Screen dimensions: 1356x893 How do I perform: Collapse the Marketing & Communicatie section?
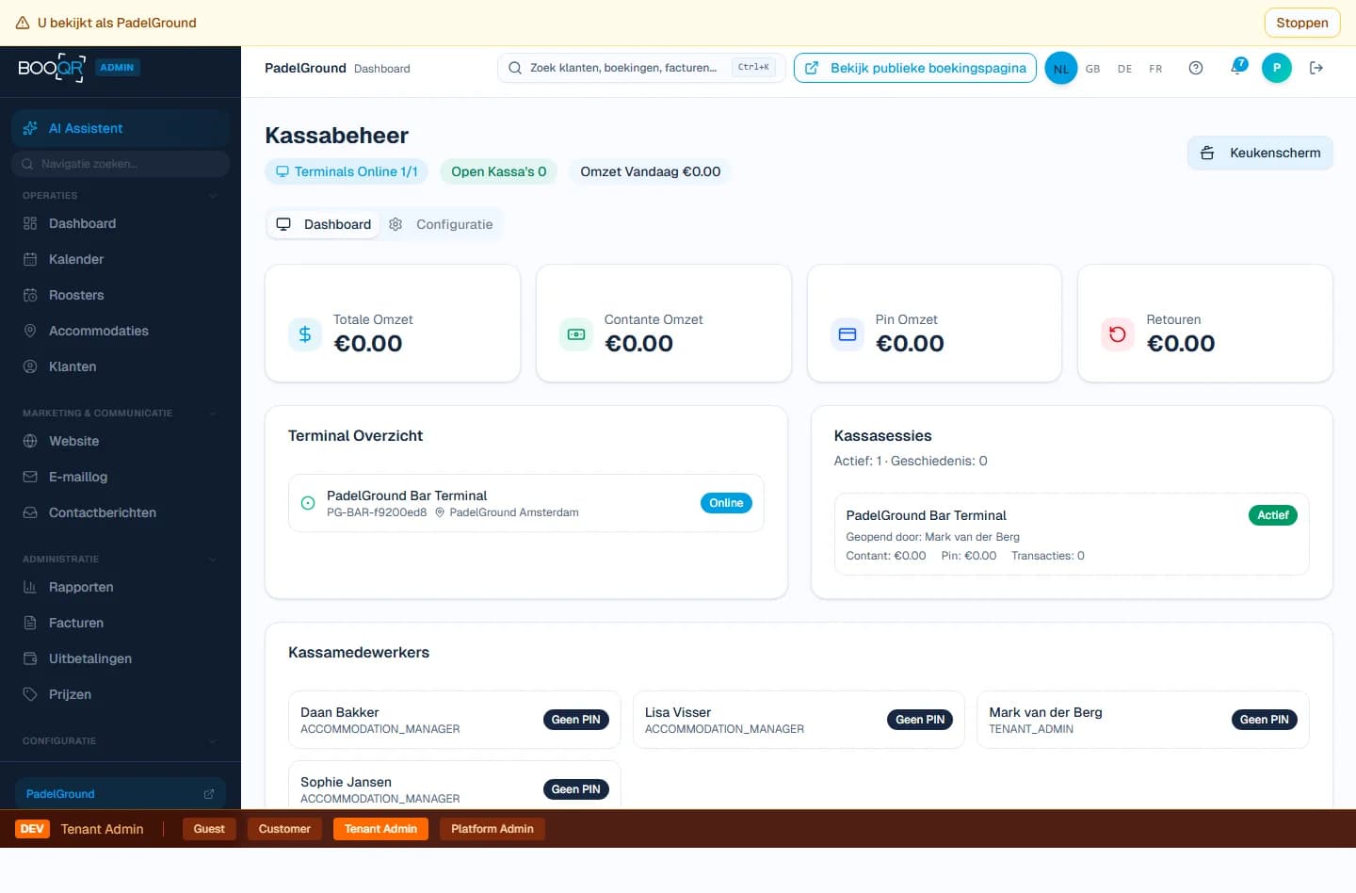[213, 414]
